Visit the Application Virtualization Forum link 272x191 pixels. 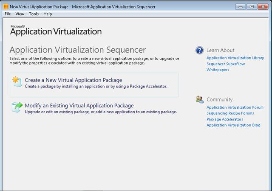tap(235, 108)
